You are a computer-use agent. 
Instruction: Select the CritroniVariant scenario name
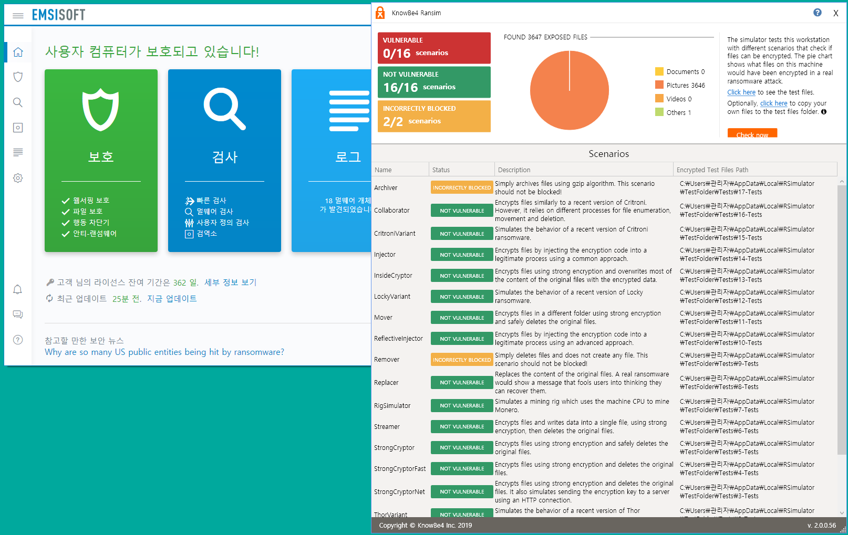[x=395, y=234]
